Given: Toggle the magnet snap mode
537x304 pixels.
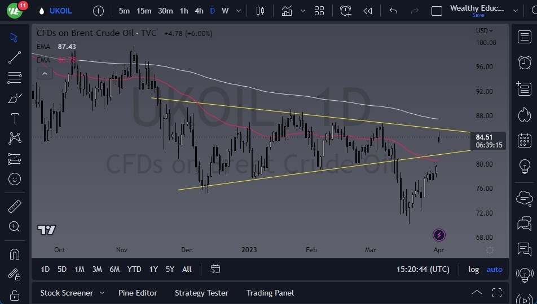Looking at the screenshot, I should 15,254.
